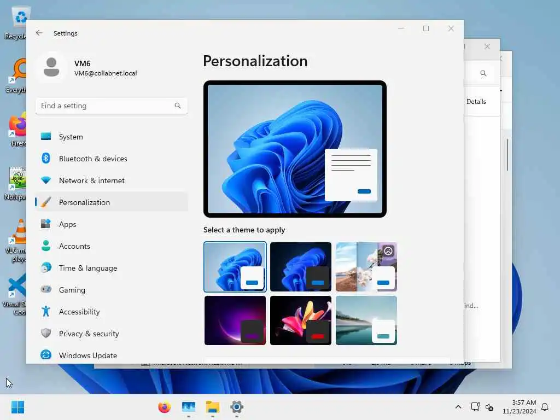The image size is (560, 420).
Task: Click the Firefox desktop shortcut
Action: click(17, 129)
